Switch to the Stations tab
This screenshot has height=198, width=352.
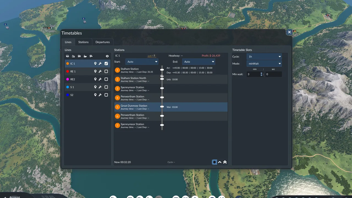(83, 42)
